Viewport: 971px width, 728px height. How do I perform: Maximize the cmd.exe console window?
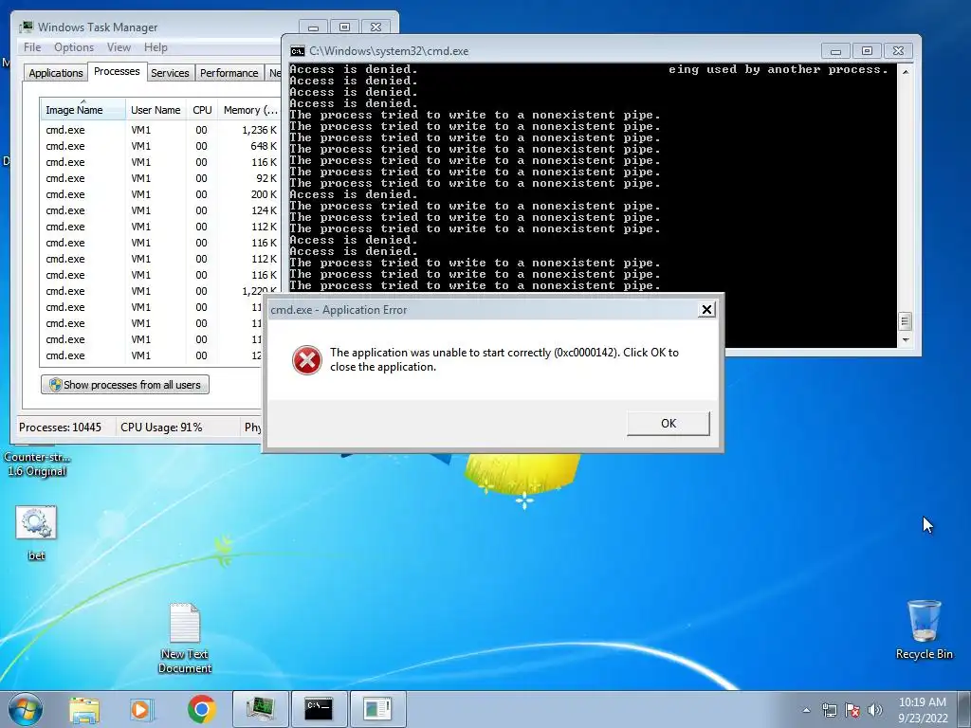click(867, 51)
